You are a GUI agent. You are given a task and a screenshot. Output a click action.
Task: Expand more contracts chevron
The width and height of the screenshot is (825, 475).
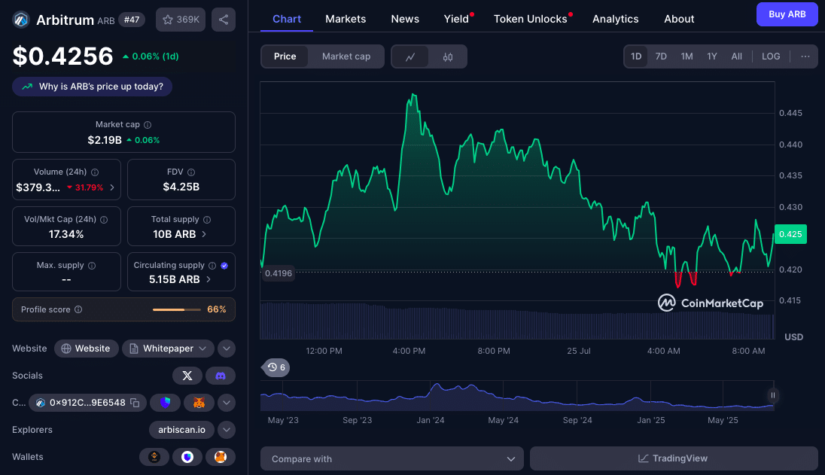pyautogui.click(x=227, y=403)
